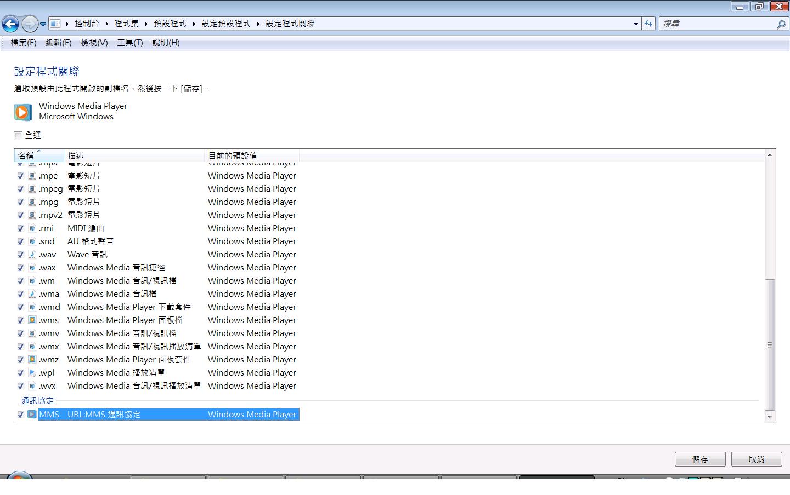This screenshot has height=495, width=790.
Task: Uncheck the .mpeg extension checkbox
Action: tap(21, 189)
